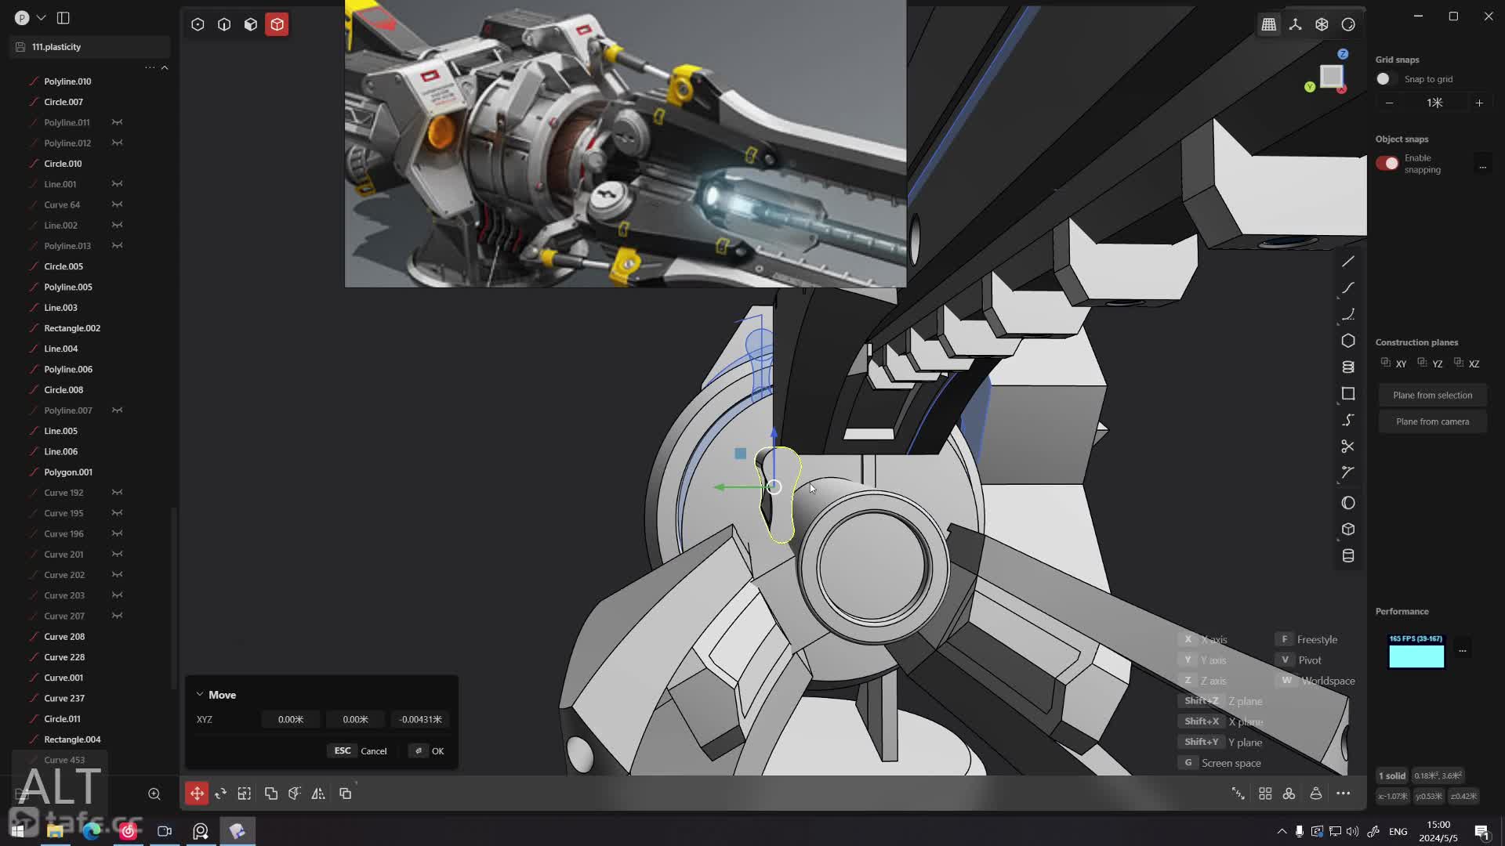Select the Line drawing tool
The height and width of the screenshot is (846, 1505).
click(x=1348, y=262)
